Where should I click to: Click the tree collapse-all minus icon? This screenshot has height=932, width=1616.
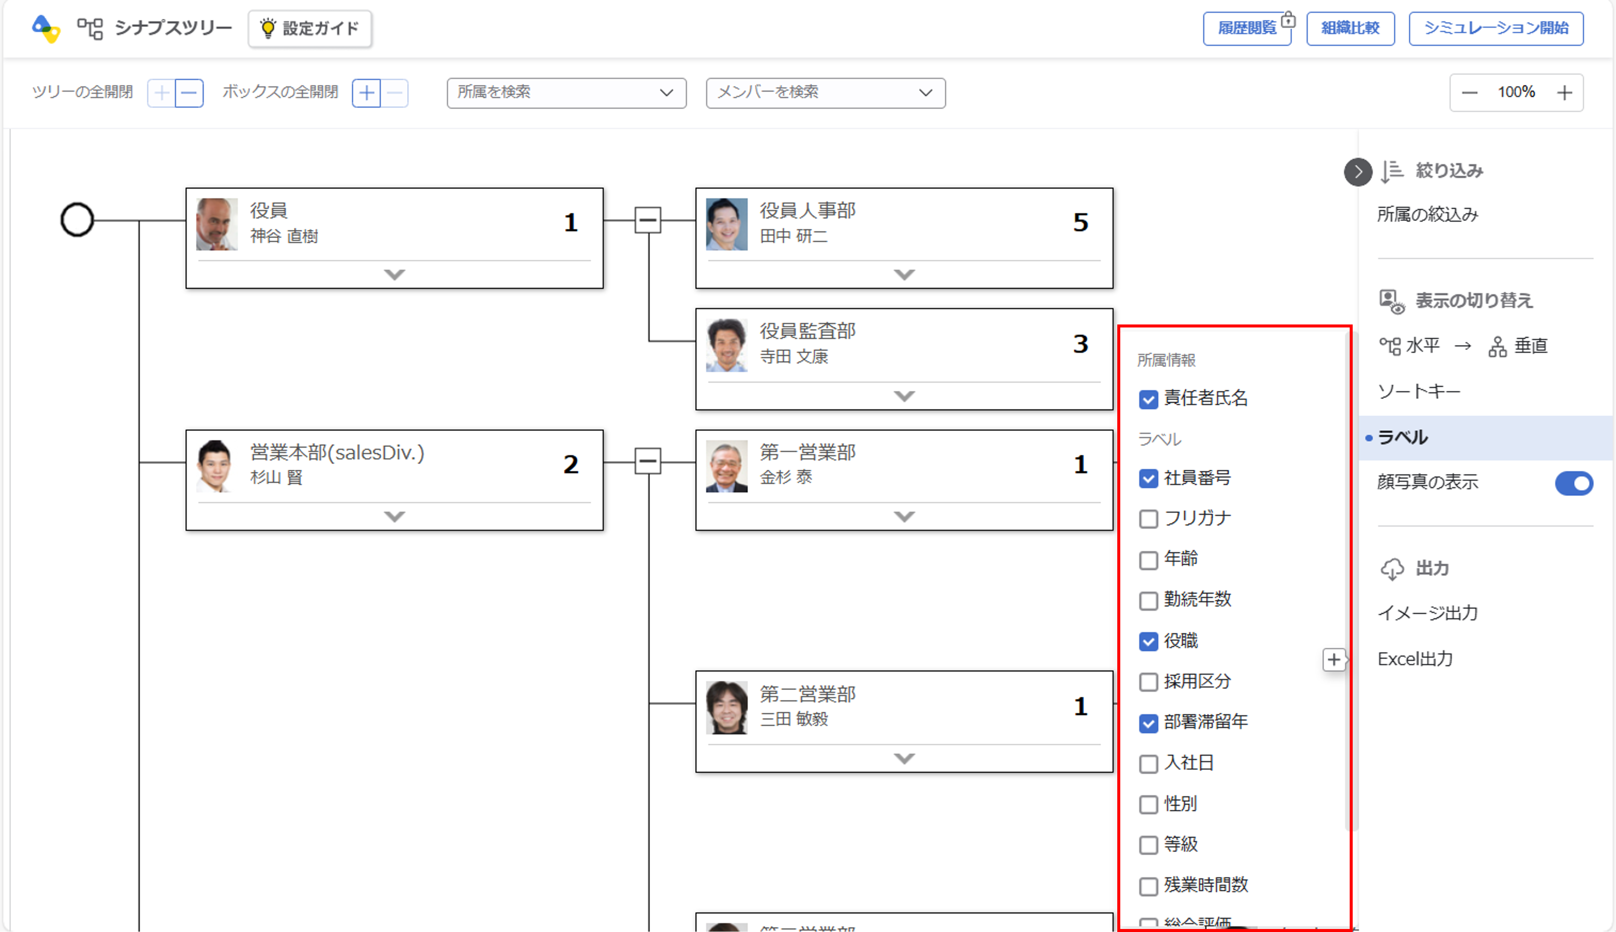tap(189, 93)
